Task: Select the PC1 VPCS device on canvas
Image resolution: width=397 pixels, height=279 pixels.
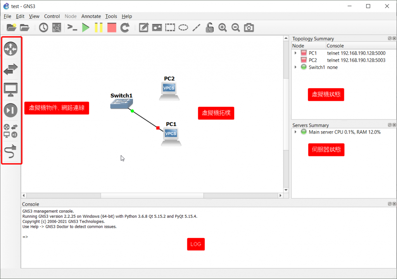Action: pyautogui.click(x=171, y=137)
